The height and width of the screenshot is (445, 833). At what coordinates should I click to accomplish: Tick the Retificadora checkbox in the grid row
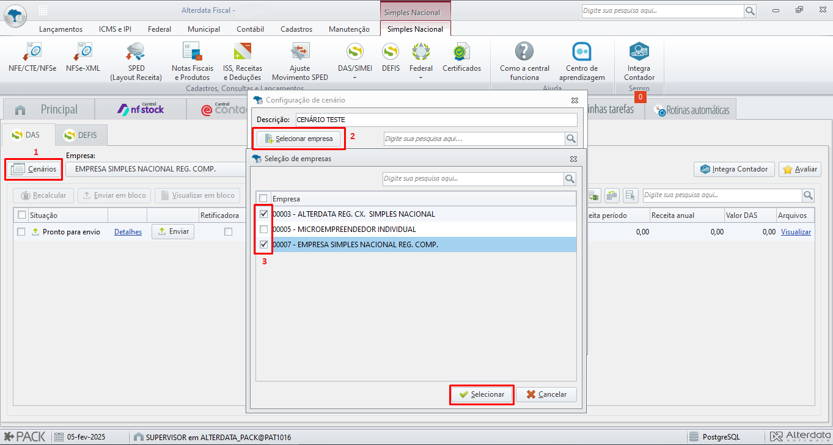click(x=228, y=232)
